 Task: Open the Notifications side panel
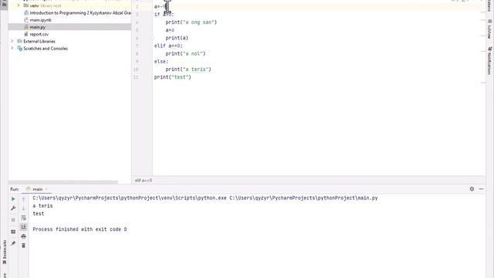point(489,61)
